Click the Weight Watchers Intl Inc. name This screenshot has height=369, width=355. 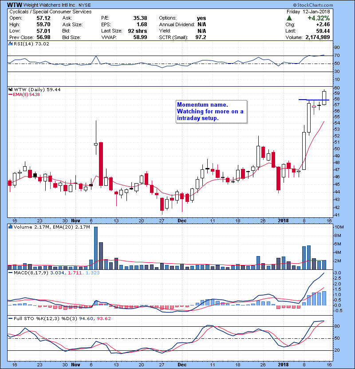50,5
